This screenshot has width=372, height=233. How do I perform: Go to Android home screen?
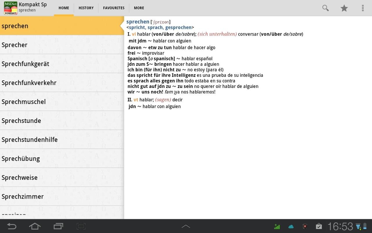[35, 226]
